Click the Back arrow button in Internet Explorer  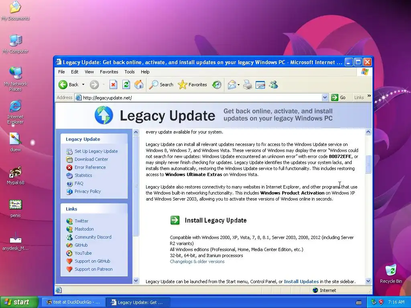tap(63, 85)
